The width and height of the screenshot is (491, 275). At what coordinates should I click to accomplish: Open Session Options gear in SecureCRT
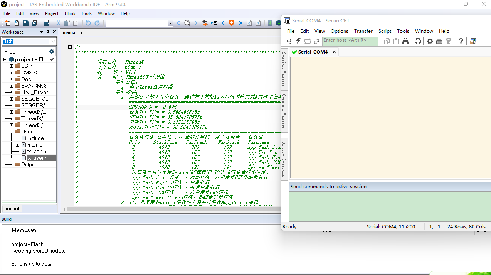[430, 41]
